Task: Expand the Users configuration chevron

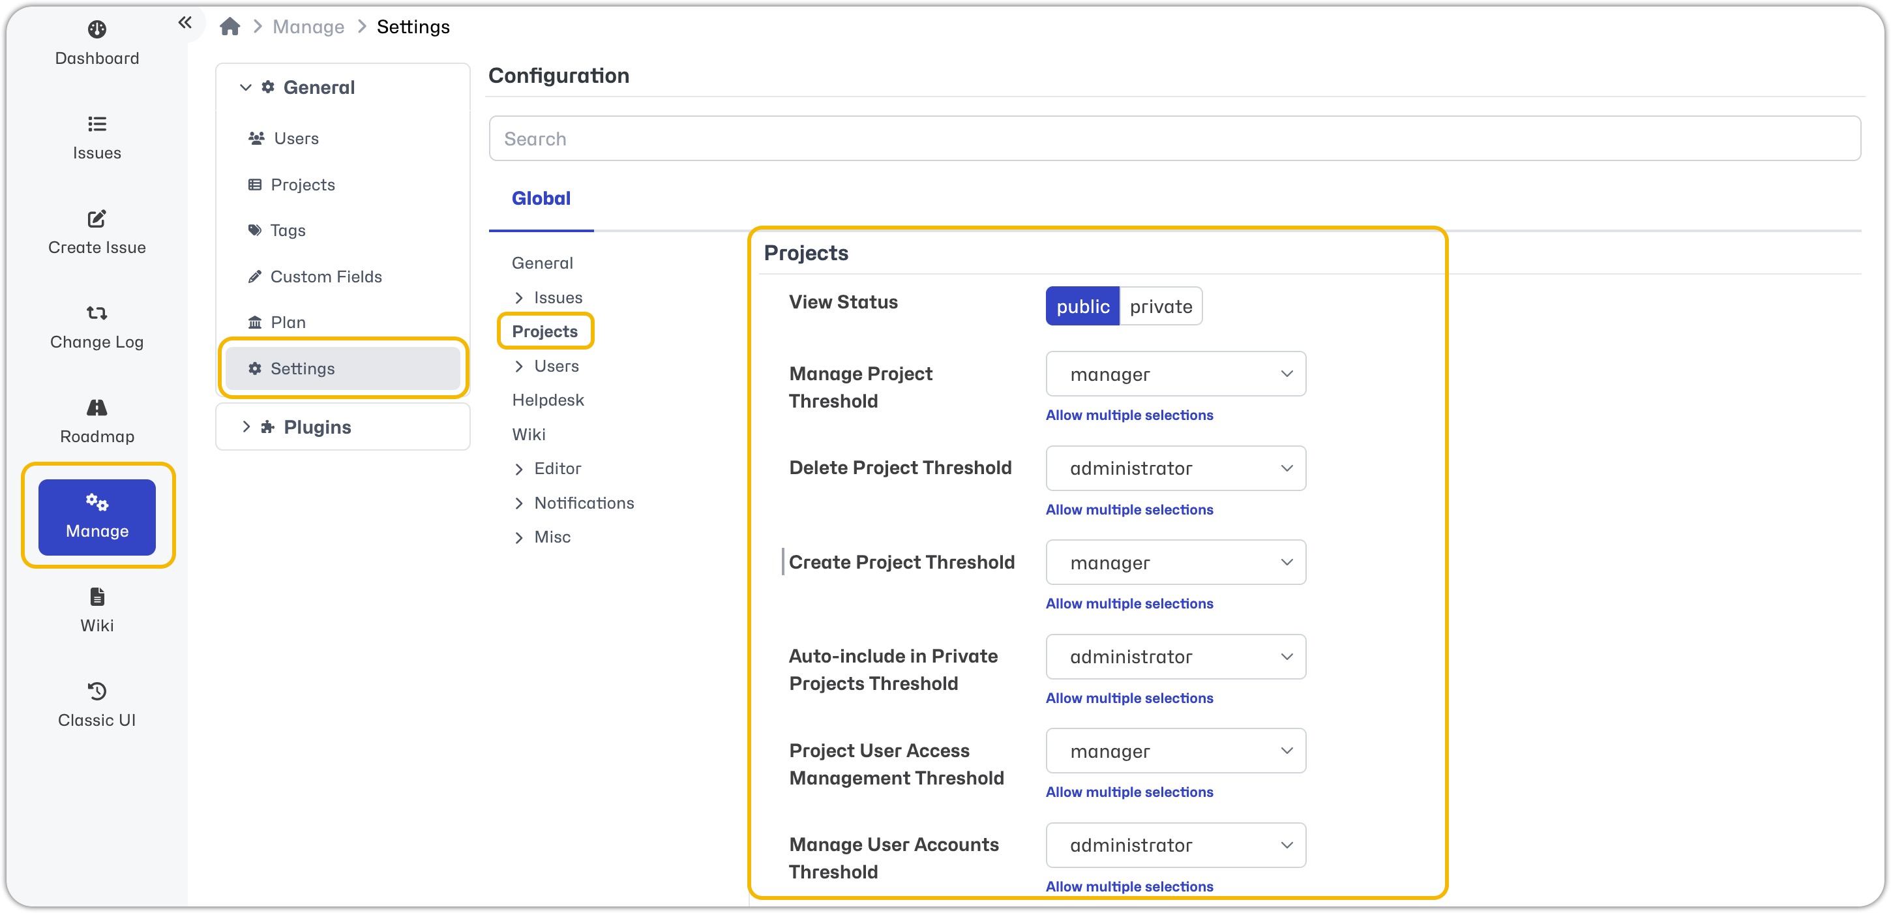Action: [519, 367]
